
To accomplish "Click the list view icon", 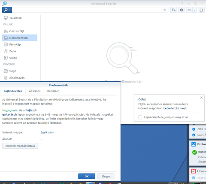I will (189, 10).
